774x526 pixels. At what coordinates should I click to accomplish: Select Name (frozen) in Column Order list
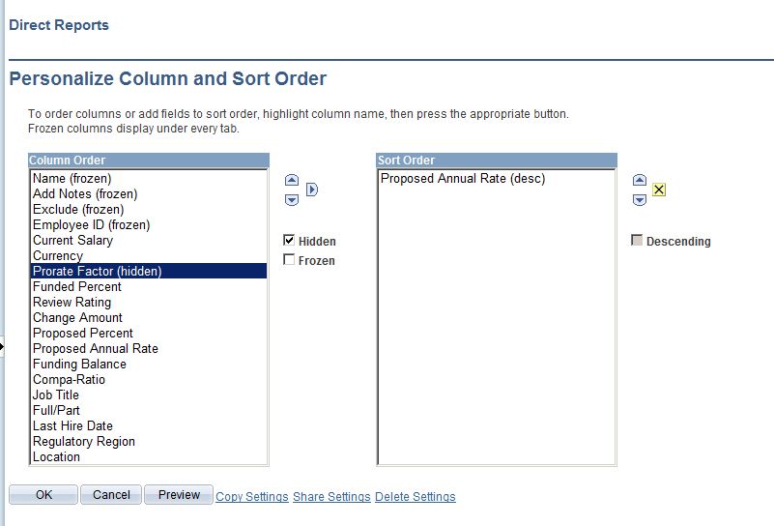coord(72,179)
